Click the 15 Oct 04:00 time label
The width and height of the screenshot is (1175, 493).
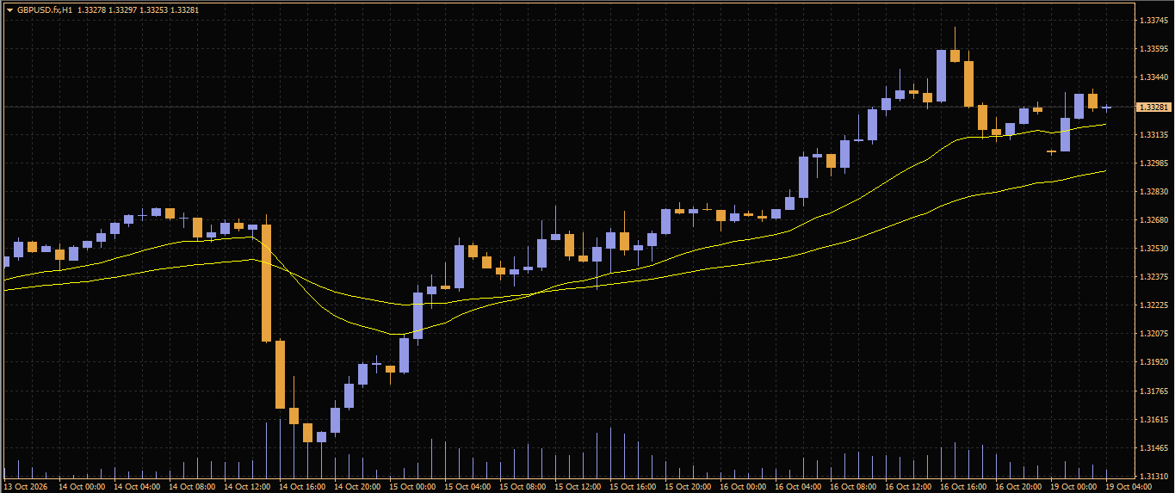pyautogui.click(x=467, y=487)
